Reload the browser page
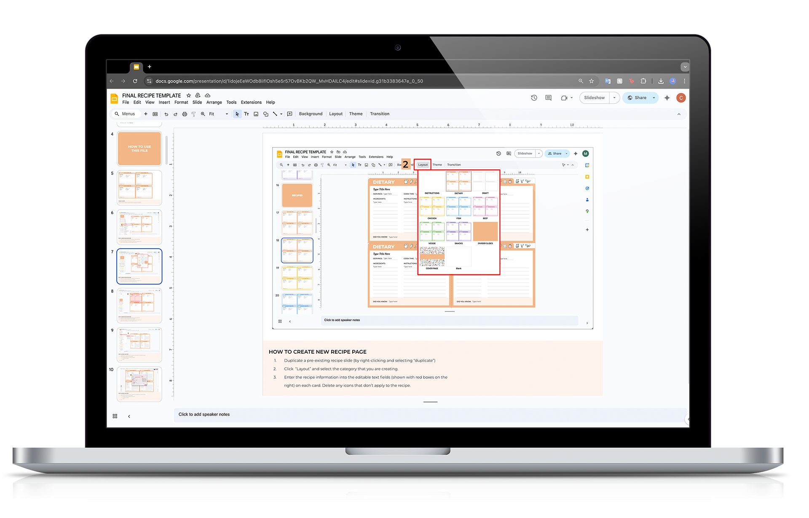The image size is (809, 518). click(135, 81)
